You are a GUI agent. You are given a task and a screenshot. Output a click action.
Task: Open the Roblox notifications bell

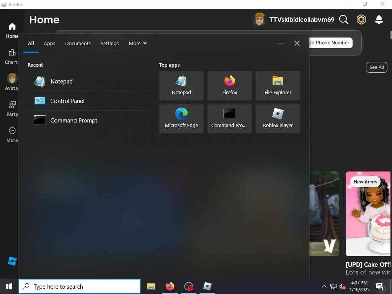(x=379, y=20)
